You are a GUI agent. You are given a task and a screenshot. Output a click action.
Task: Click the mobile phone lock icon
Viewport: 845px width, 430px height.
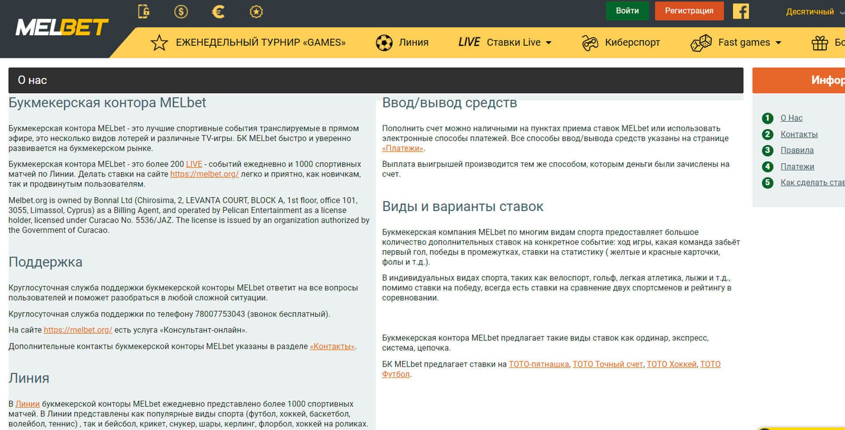(x=143, y=11)
